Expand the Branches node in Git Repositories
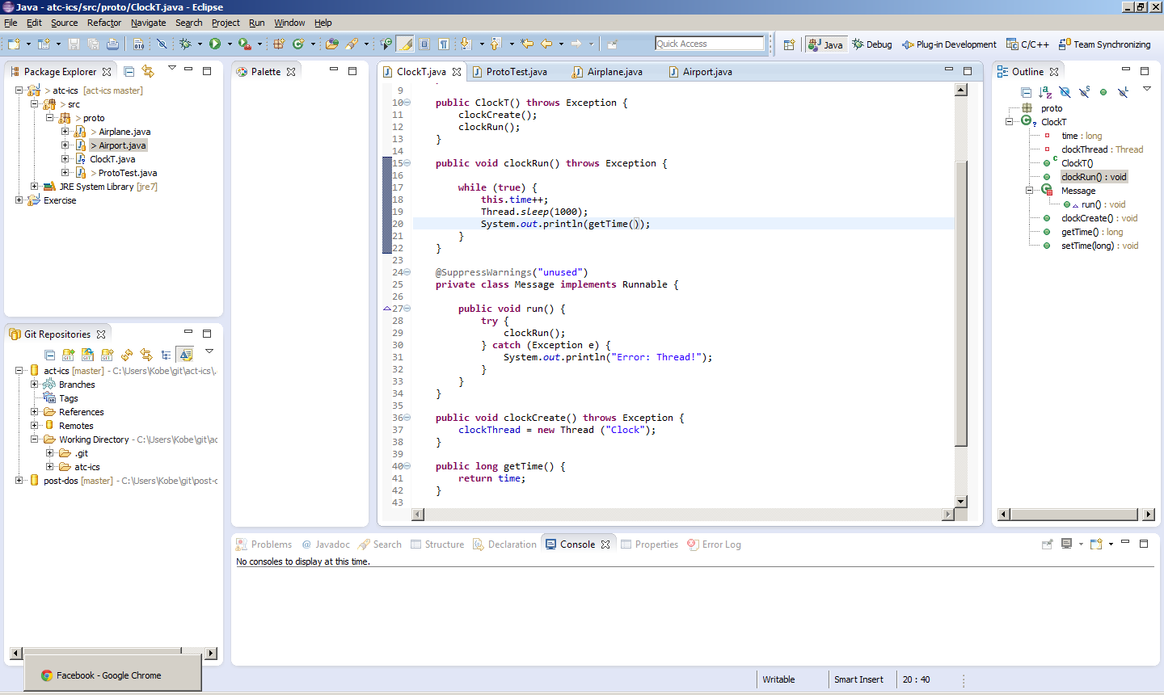This screenshot has height=698, width=1164. (x=35, y=385)
